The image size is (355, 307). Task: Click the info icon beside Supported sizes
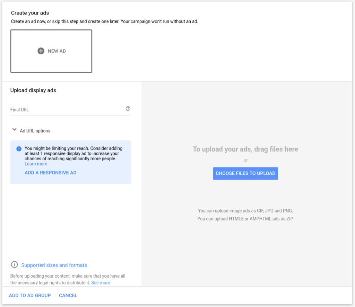click(x=14, y=264)
